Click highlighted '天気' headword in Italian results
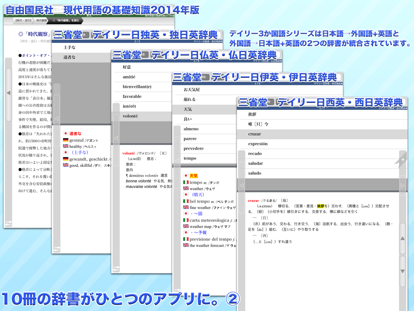Screen dimensions: 414x311 coord(194,176)
